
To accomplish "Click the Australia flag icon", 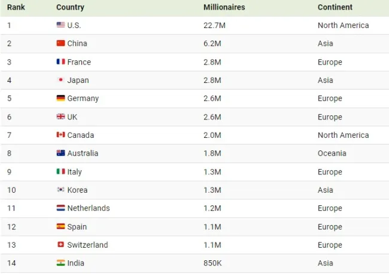I will (x=60, y=153).
